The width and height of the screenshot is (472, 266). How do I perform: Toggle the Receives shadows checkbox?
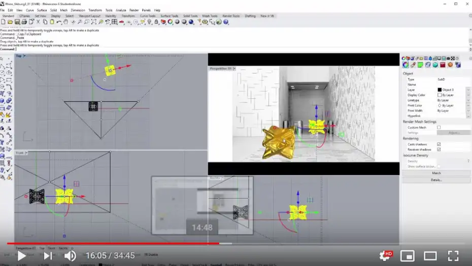(439, 149)
